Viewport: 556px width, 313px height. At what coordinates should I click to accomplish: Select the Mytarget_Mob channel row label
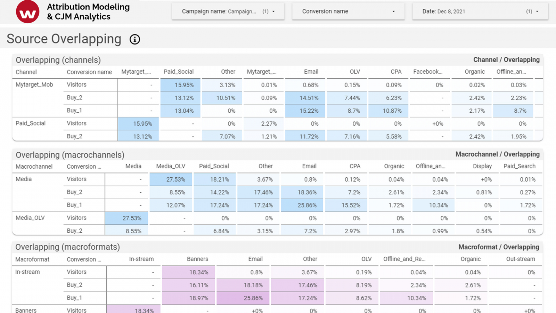click(34, 85)
